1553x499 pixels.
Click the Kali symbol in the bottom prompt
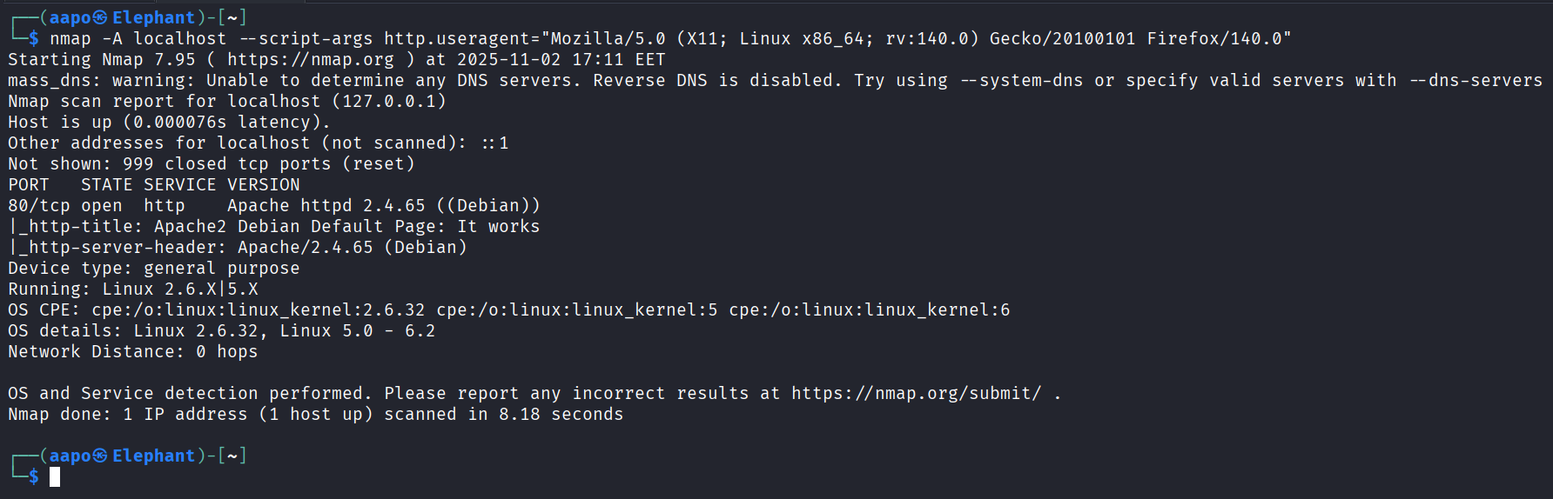[100, 456]
